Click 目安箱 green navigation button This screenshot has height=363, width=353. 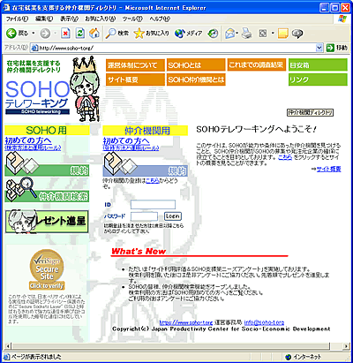(x=318, y=65)
